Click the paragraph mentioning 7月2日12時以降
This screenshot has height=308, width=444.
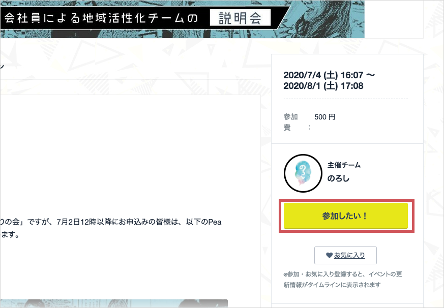tap(111, 228)
